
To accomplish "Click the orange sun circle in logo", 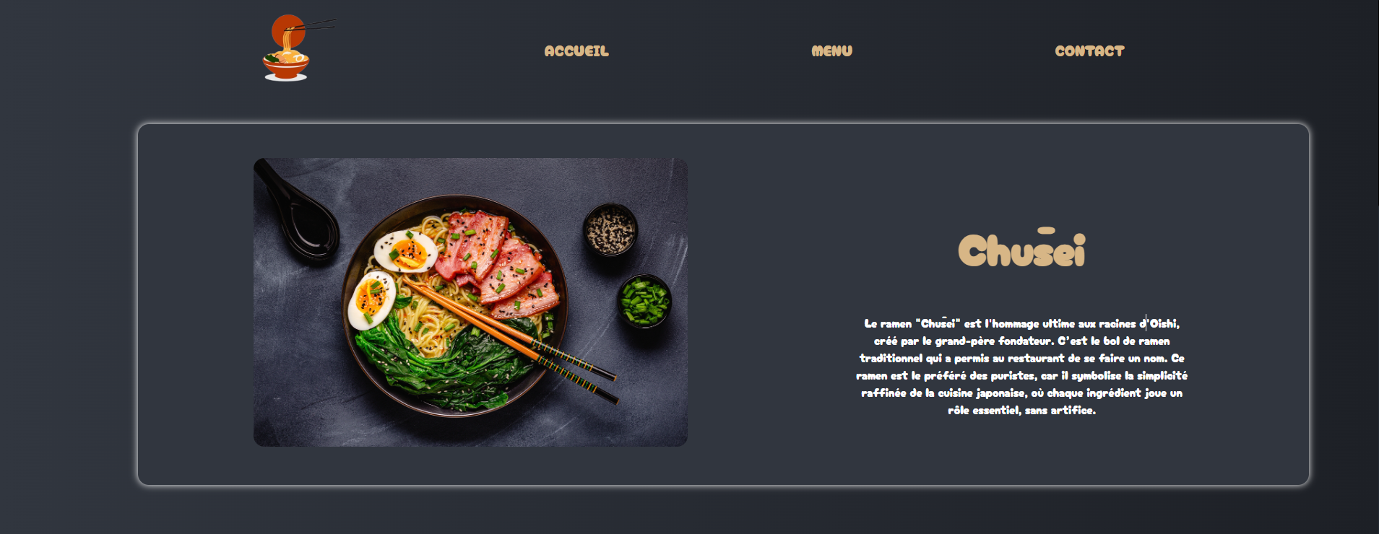I will (288, 31).
